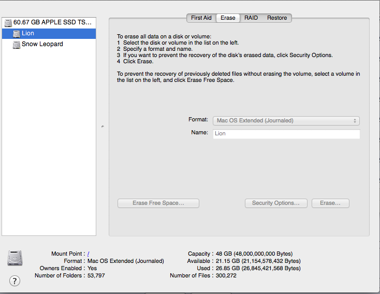Click the Used value 26.85 GB
Image resolution: width=380 pixels, height=294 pixels.
[258, 268]
